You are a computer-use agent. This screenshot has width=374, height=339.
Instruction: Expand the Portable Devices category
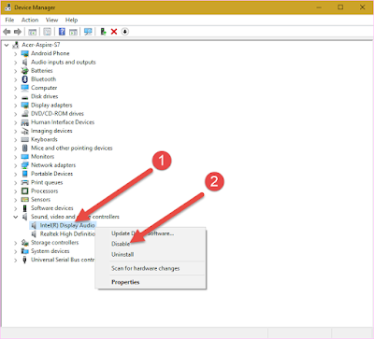15,174
